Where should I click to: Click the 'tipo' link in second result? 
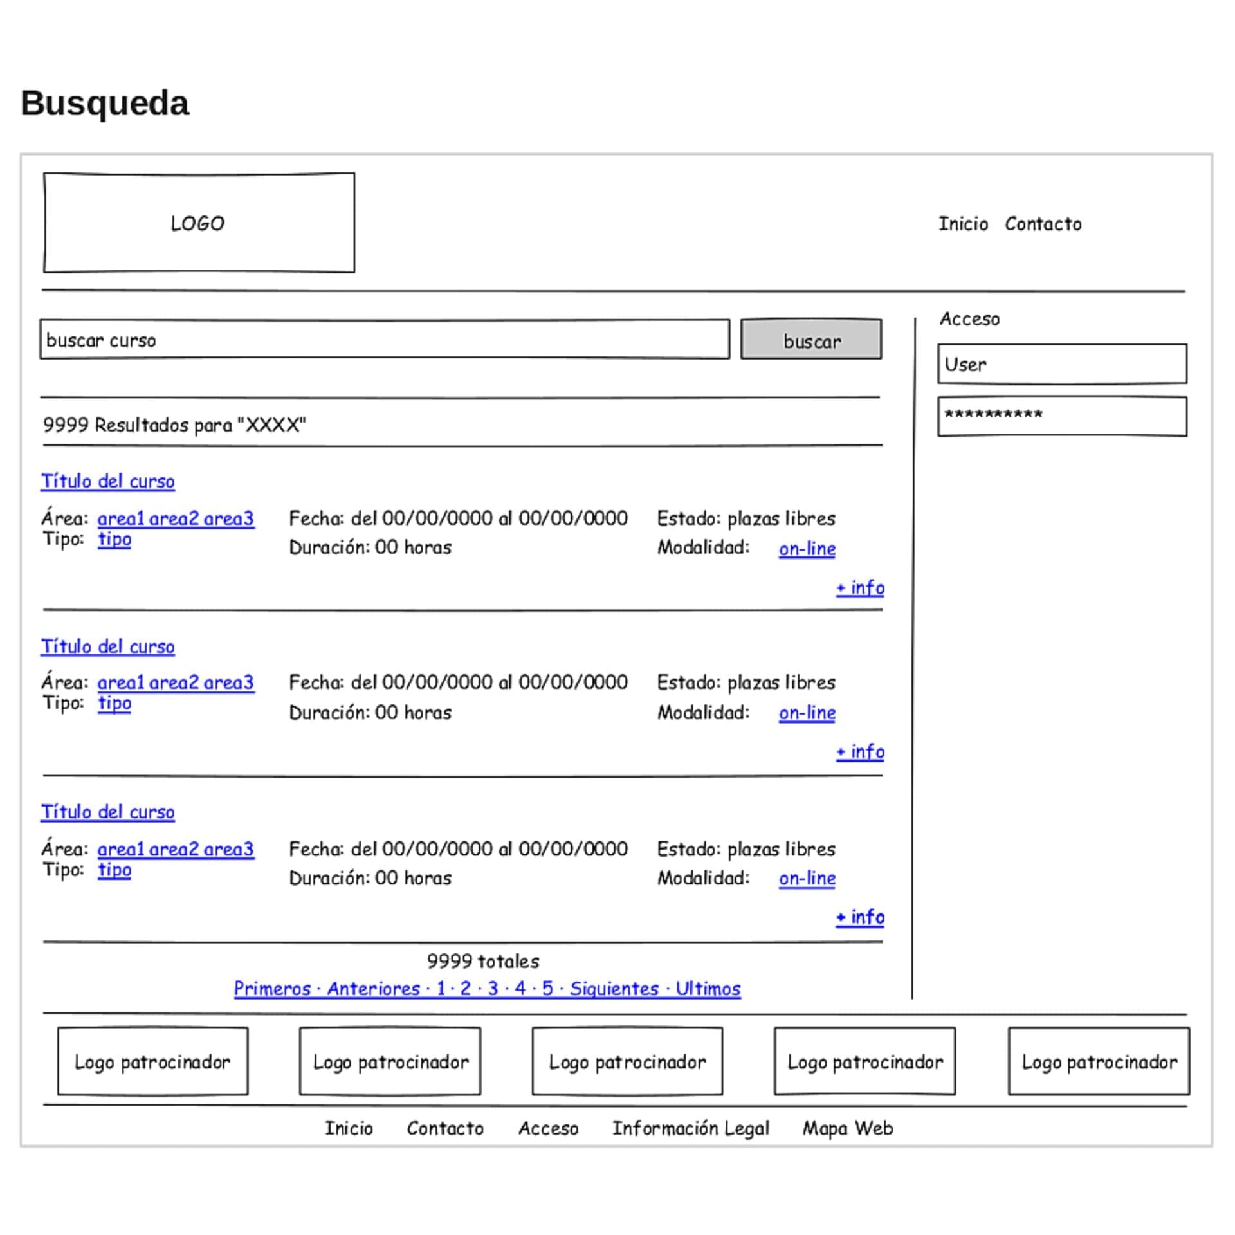coord(114,703)
